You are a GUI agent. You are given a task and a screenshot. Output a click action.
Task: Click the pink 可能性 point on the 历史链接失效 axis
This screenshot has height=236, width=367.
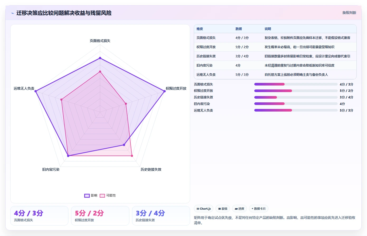(x=132, y=156)
